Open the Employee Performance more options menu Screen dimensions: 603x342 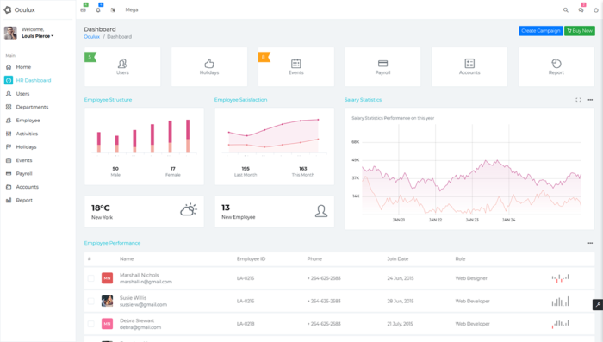590,243
